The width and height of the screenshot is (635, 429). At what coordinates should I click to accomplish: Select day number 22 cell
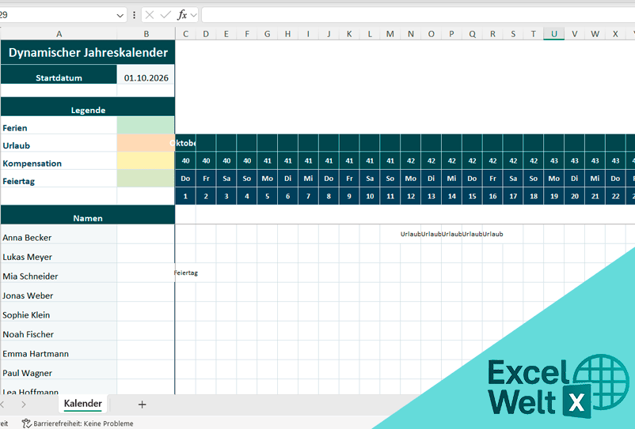(x=615, y=196)
